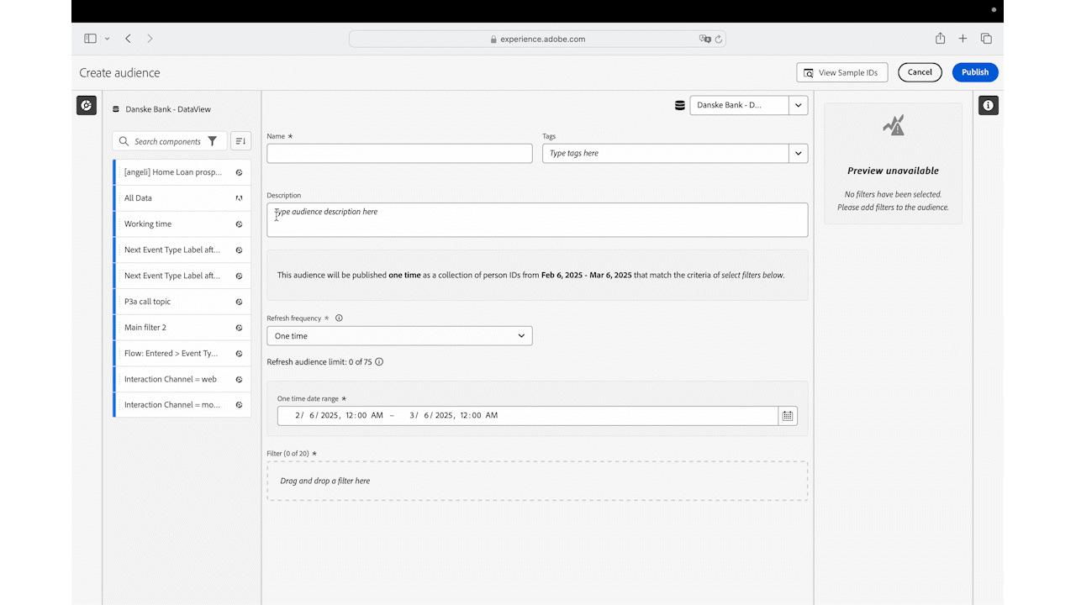Click the Cancel button
Screen dimensions: 1076x605
(x=920, y=72)
